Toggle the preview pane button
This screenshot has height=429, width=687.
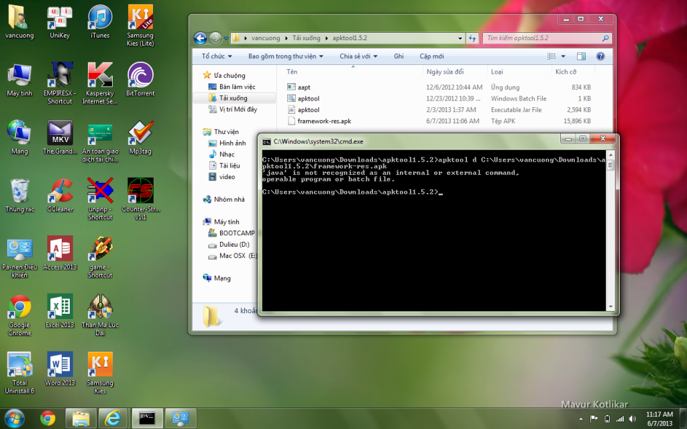pyautogui.click(x=581, y=56)
